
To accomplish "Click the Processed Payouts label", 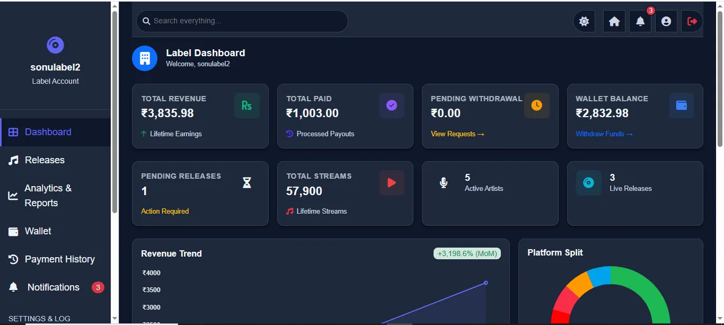I will coord(325,134).
